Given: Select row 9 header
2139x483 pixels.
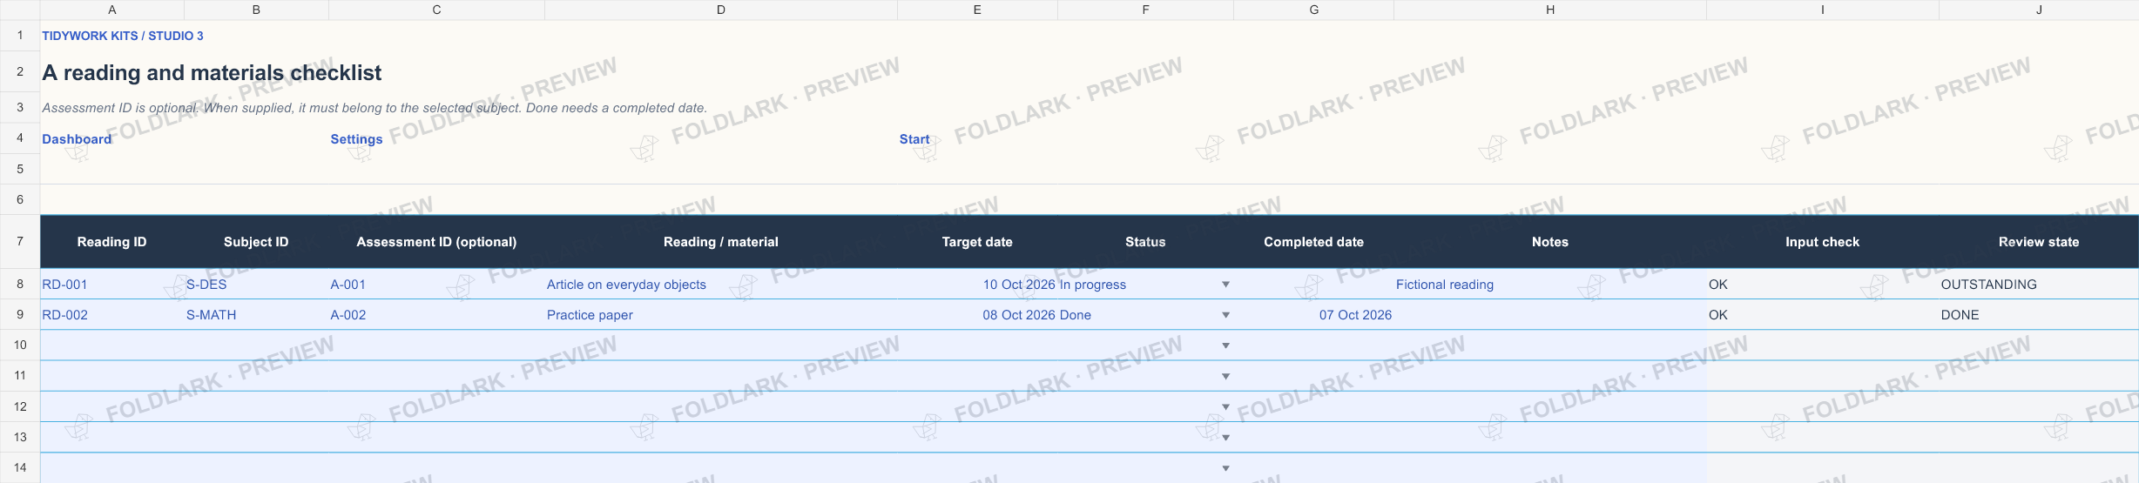Looking at the screenshot, I should coord(20,314).
